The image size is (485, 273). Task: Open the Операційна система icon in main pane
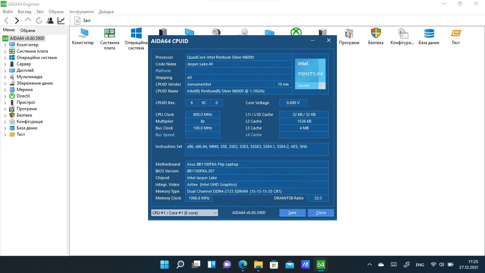136,39
